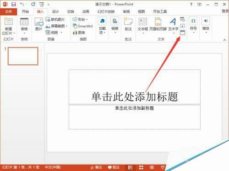229x171 pixels.
Task: Expand the 形状 shapes dropdown
Action: (x=80, y=20)
